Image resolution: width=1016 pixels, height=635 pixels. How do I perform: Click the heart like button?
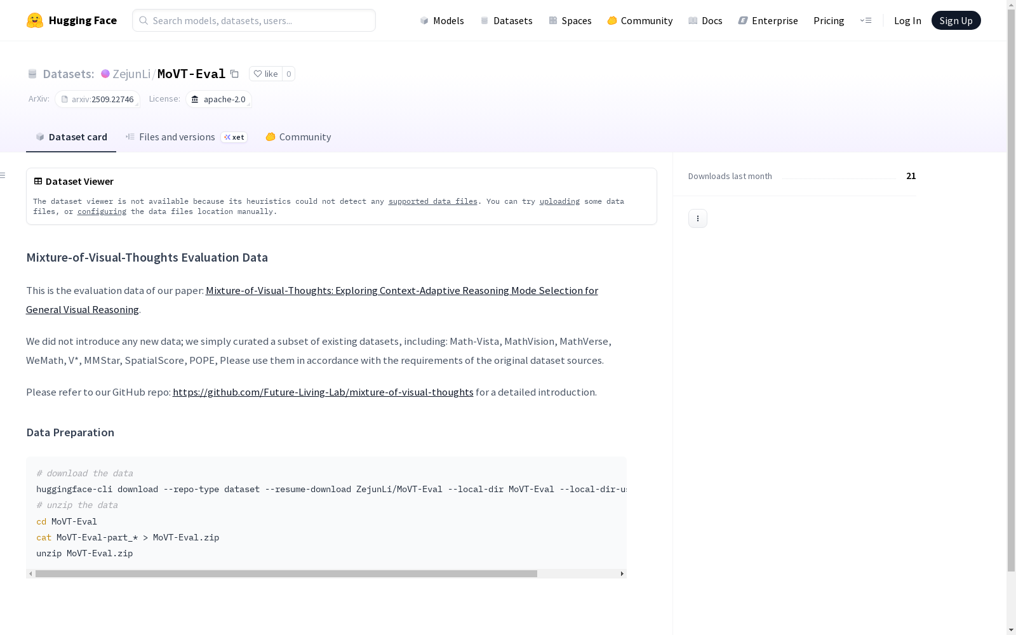pos(265,74)
